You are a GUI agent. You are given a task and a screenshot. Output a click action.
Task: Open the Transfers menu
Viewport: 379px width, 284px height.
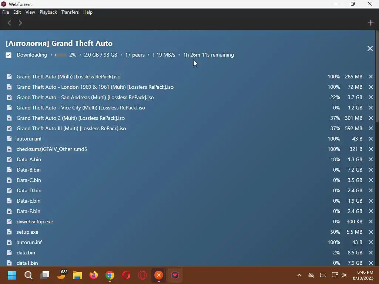click(70, 12)
